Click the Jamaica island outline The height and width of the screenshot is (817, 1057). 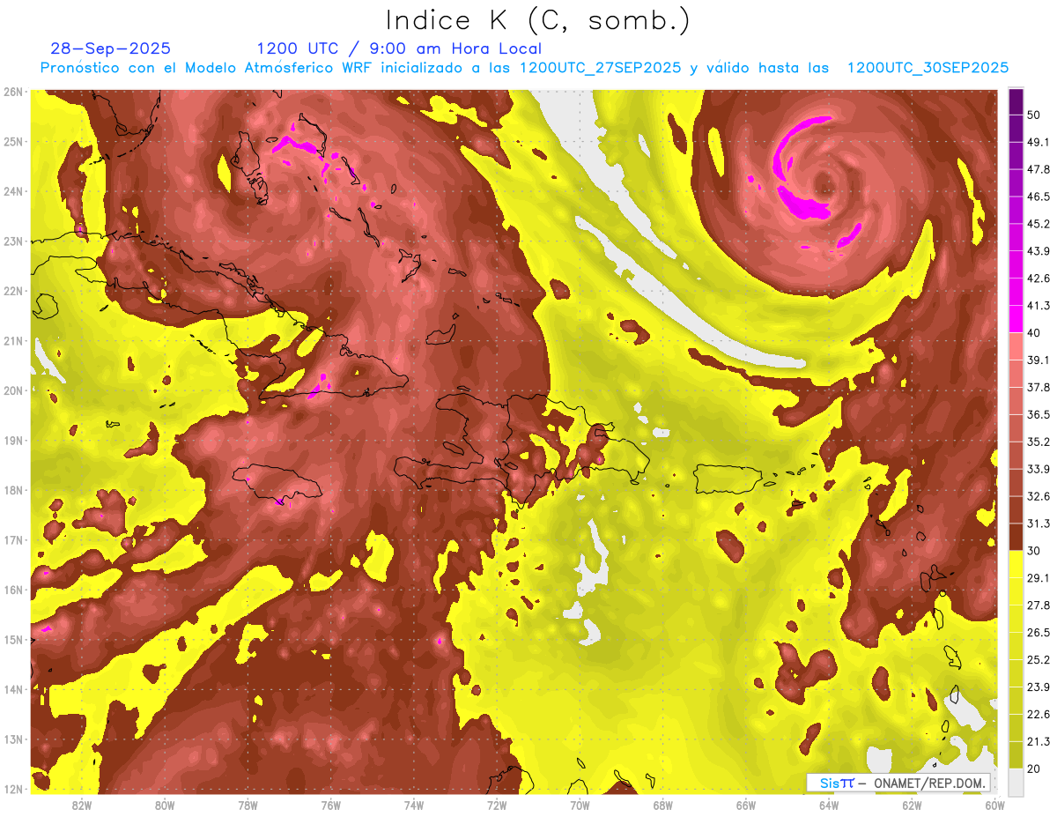(x=277, y=481)
